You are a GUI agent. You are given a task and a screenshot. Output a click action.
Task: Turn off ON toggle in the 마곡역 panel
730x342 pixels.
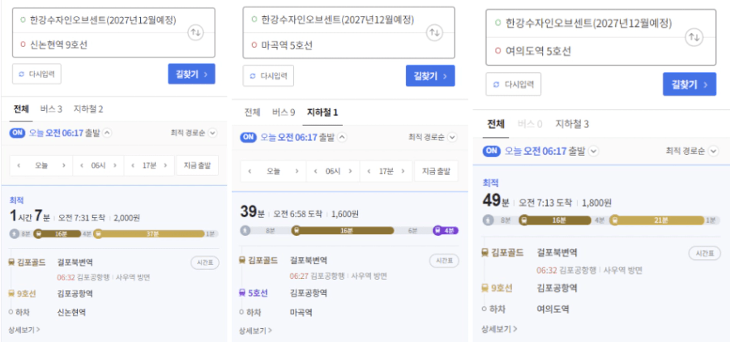[249, 137]
